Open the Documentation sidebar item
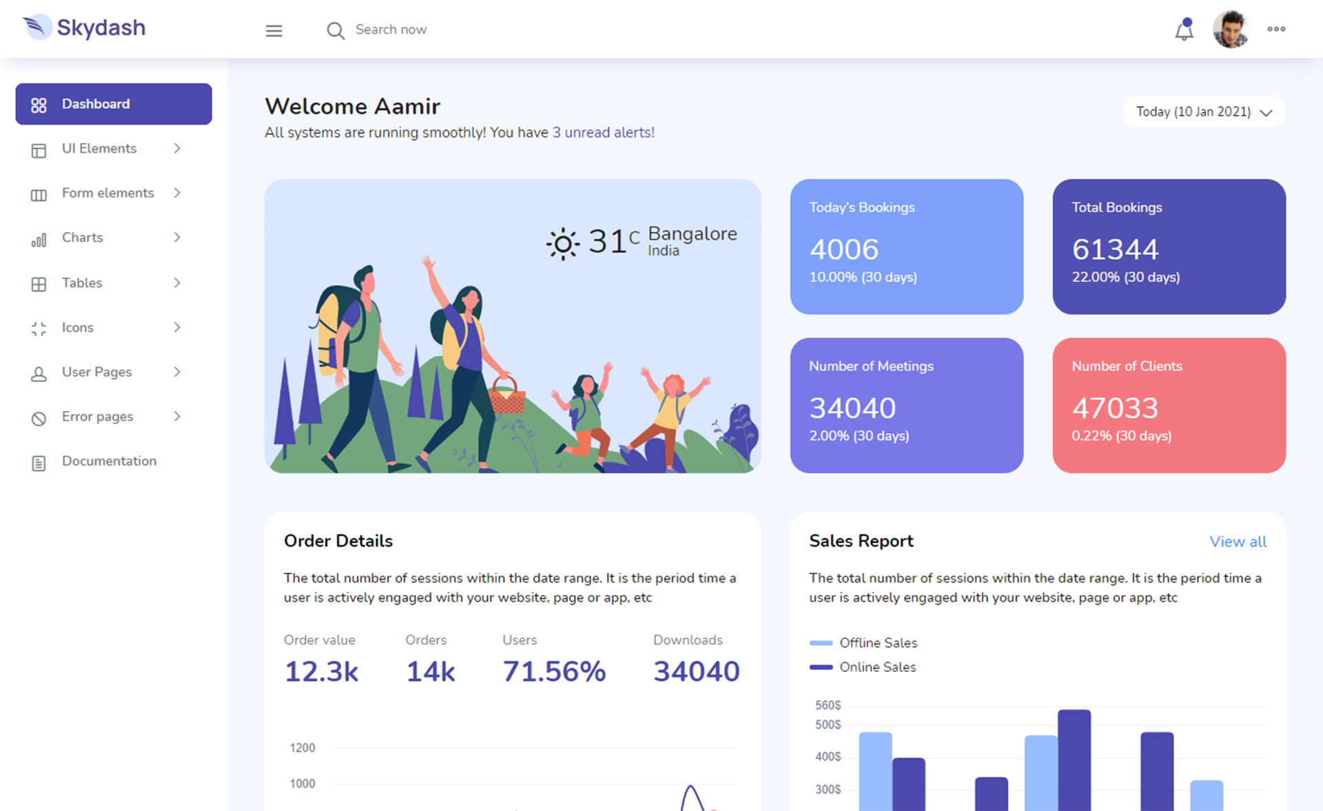This screenshot has width=1323, height=811. click(109, 461)
